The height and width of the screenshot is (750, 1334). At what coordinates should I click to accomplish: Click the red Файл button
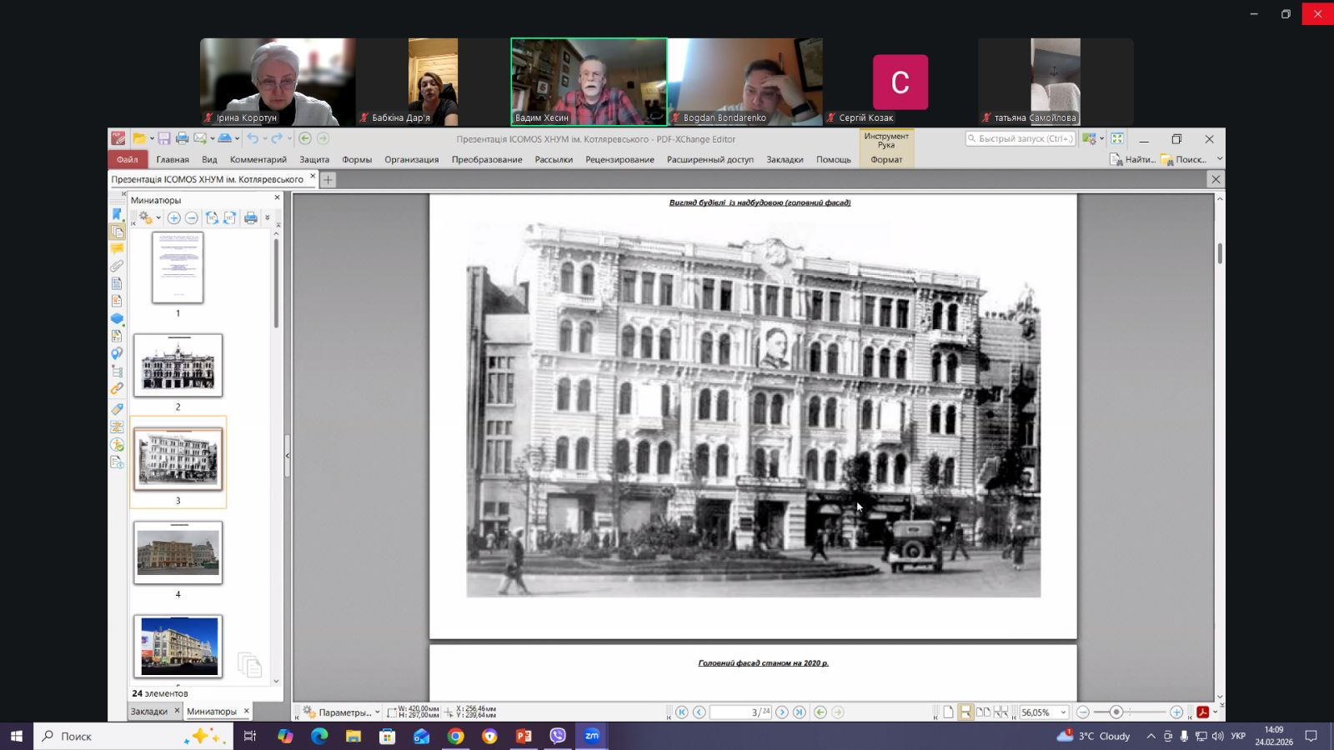(128, 159)
